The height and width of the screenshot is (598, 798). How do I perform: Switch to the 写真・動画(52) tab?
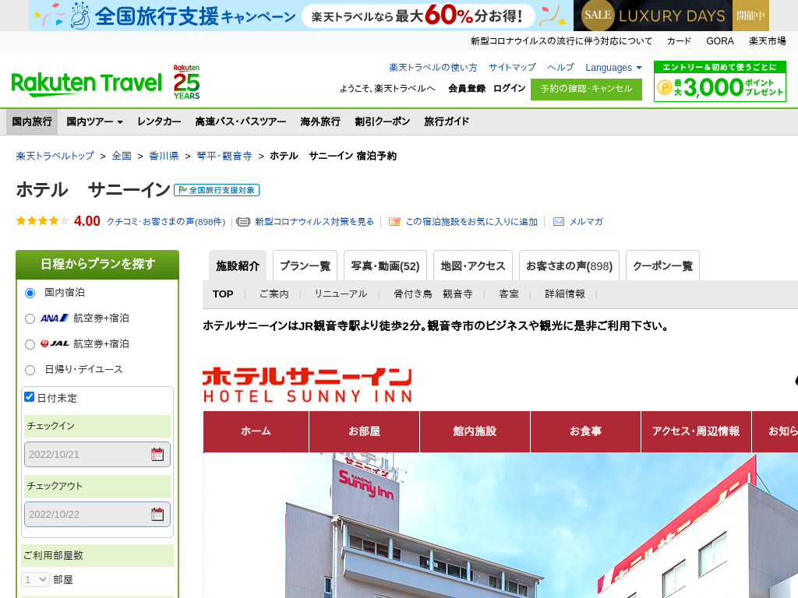pyautogui.click(x=385, y=266)
